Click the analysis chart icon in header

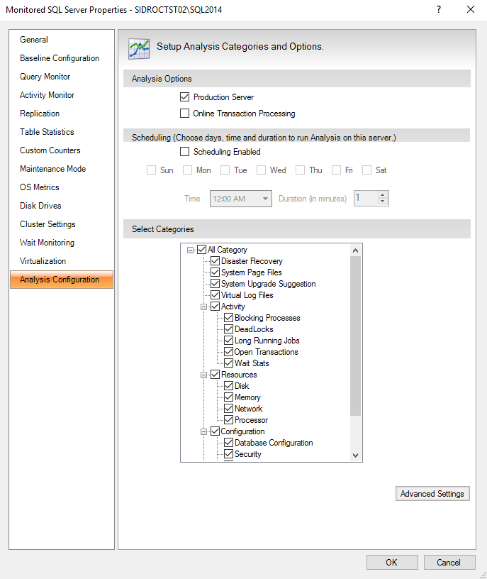[139, 49]
